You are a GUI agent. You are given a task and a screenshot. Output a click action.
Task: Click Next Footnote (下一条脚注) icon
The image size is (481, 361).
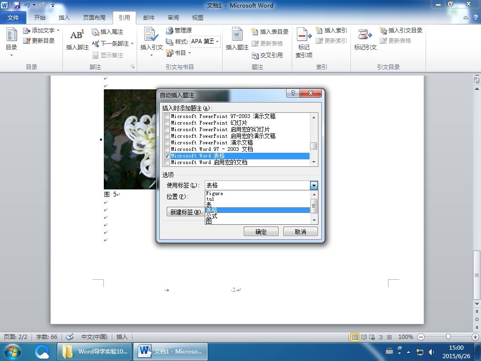point(95,43)
